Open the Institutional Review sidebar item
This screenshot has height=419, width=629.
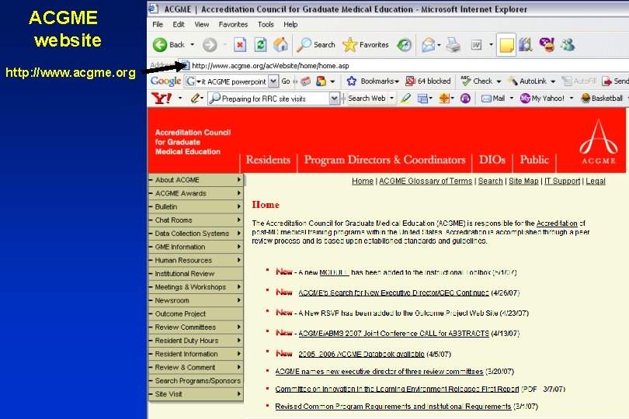coord(196,274)
